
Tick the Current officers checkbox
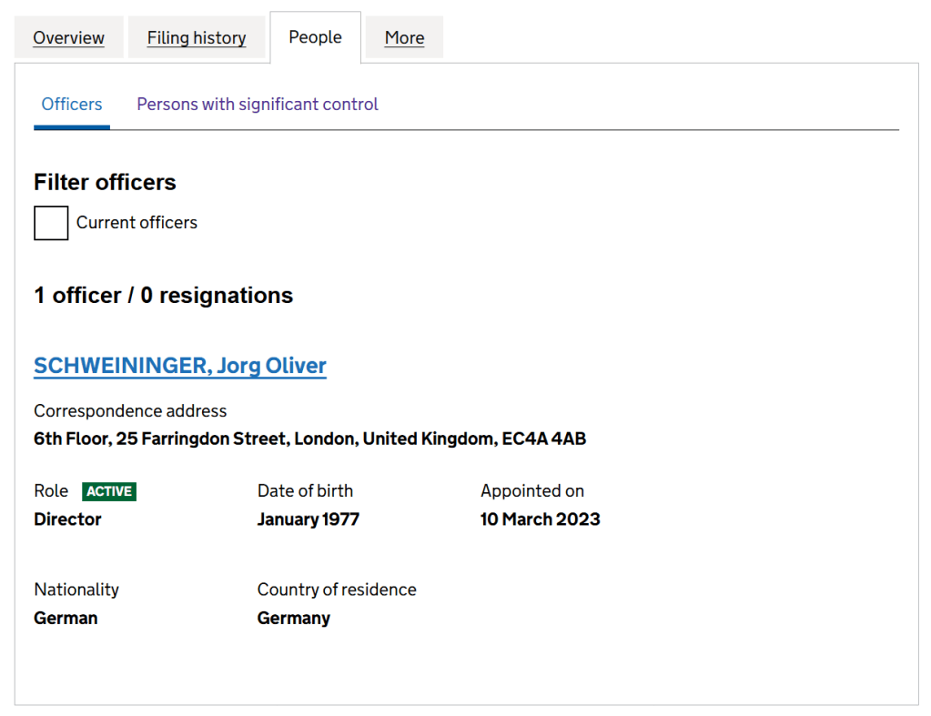[x=51, y=223]
